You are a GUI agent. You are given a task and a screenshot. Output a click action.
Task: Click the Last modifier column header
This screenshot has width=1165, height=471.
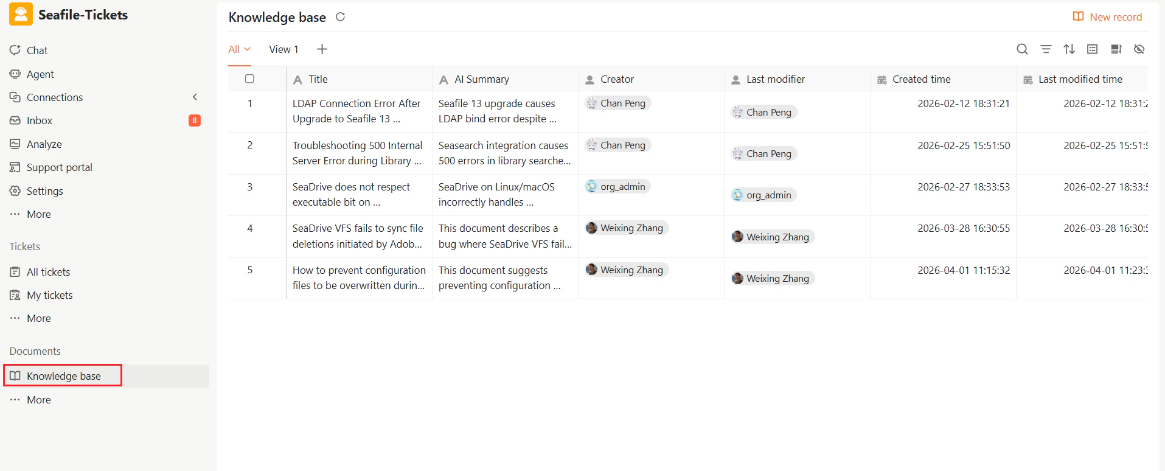click(x=797, y=79)
